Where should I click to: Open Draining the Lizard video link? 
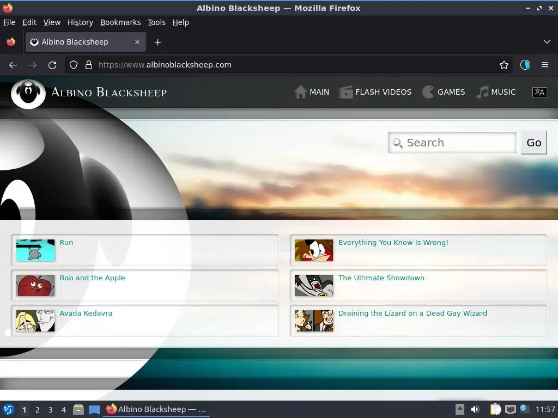413,313
